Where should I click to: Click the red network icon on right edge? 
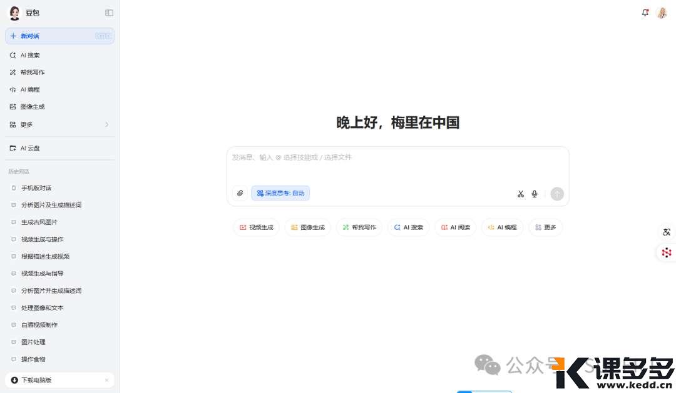(x=666, y=252)
